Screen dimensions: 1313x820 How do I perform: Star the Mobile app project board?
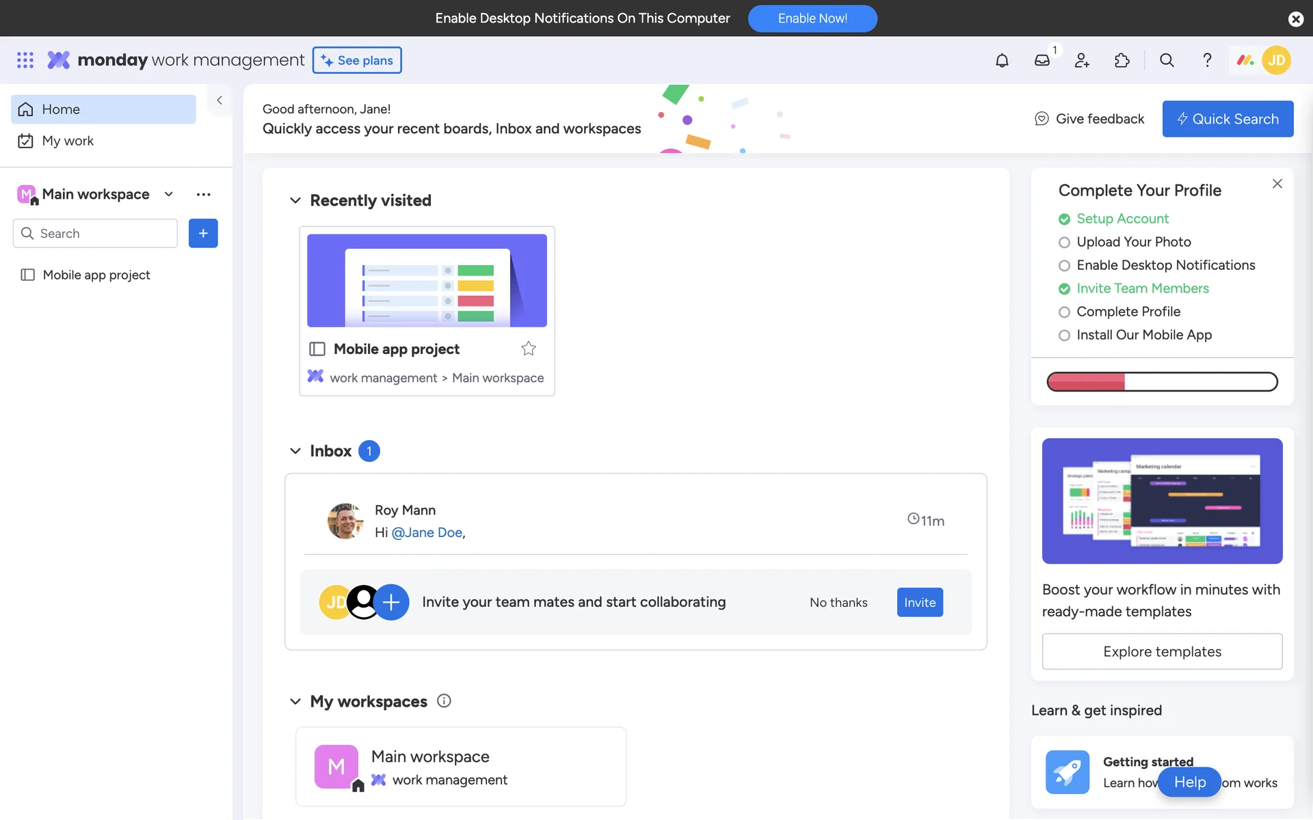(529, 348)
